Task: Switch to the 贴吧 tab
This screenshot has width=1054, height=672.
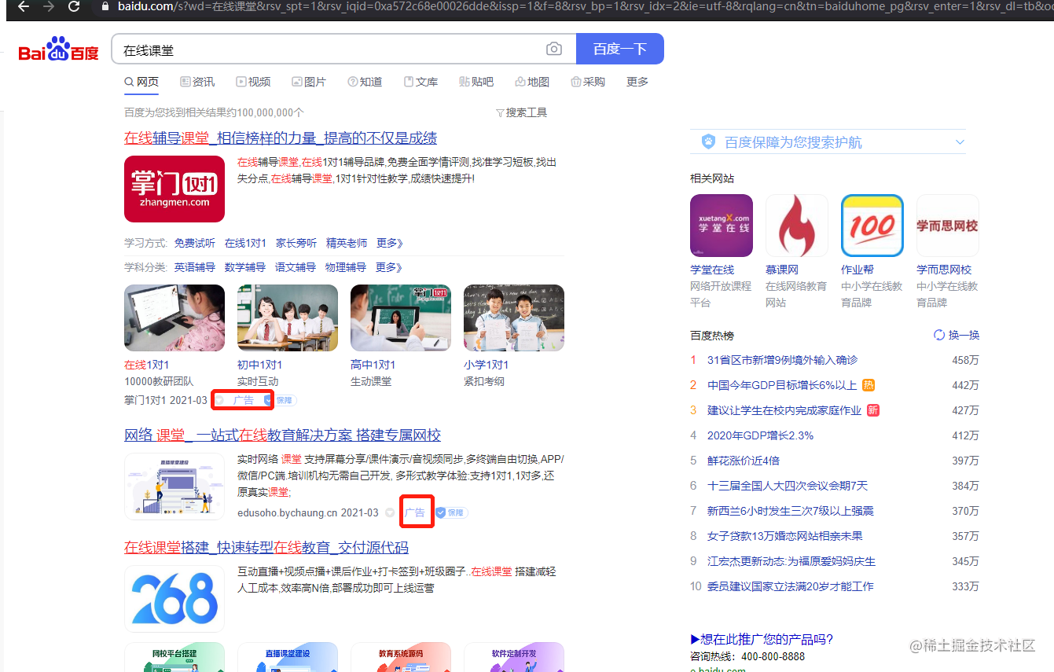Action: 476,82
